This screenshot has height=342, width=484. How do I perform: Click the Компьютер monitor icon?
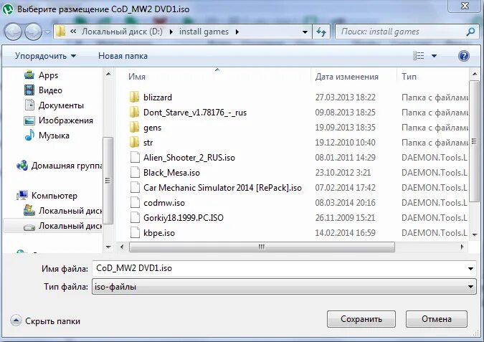coord(22,195)
